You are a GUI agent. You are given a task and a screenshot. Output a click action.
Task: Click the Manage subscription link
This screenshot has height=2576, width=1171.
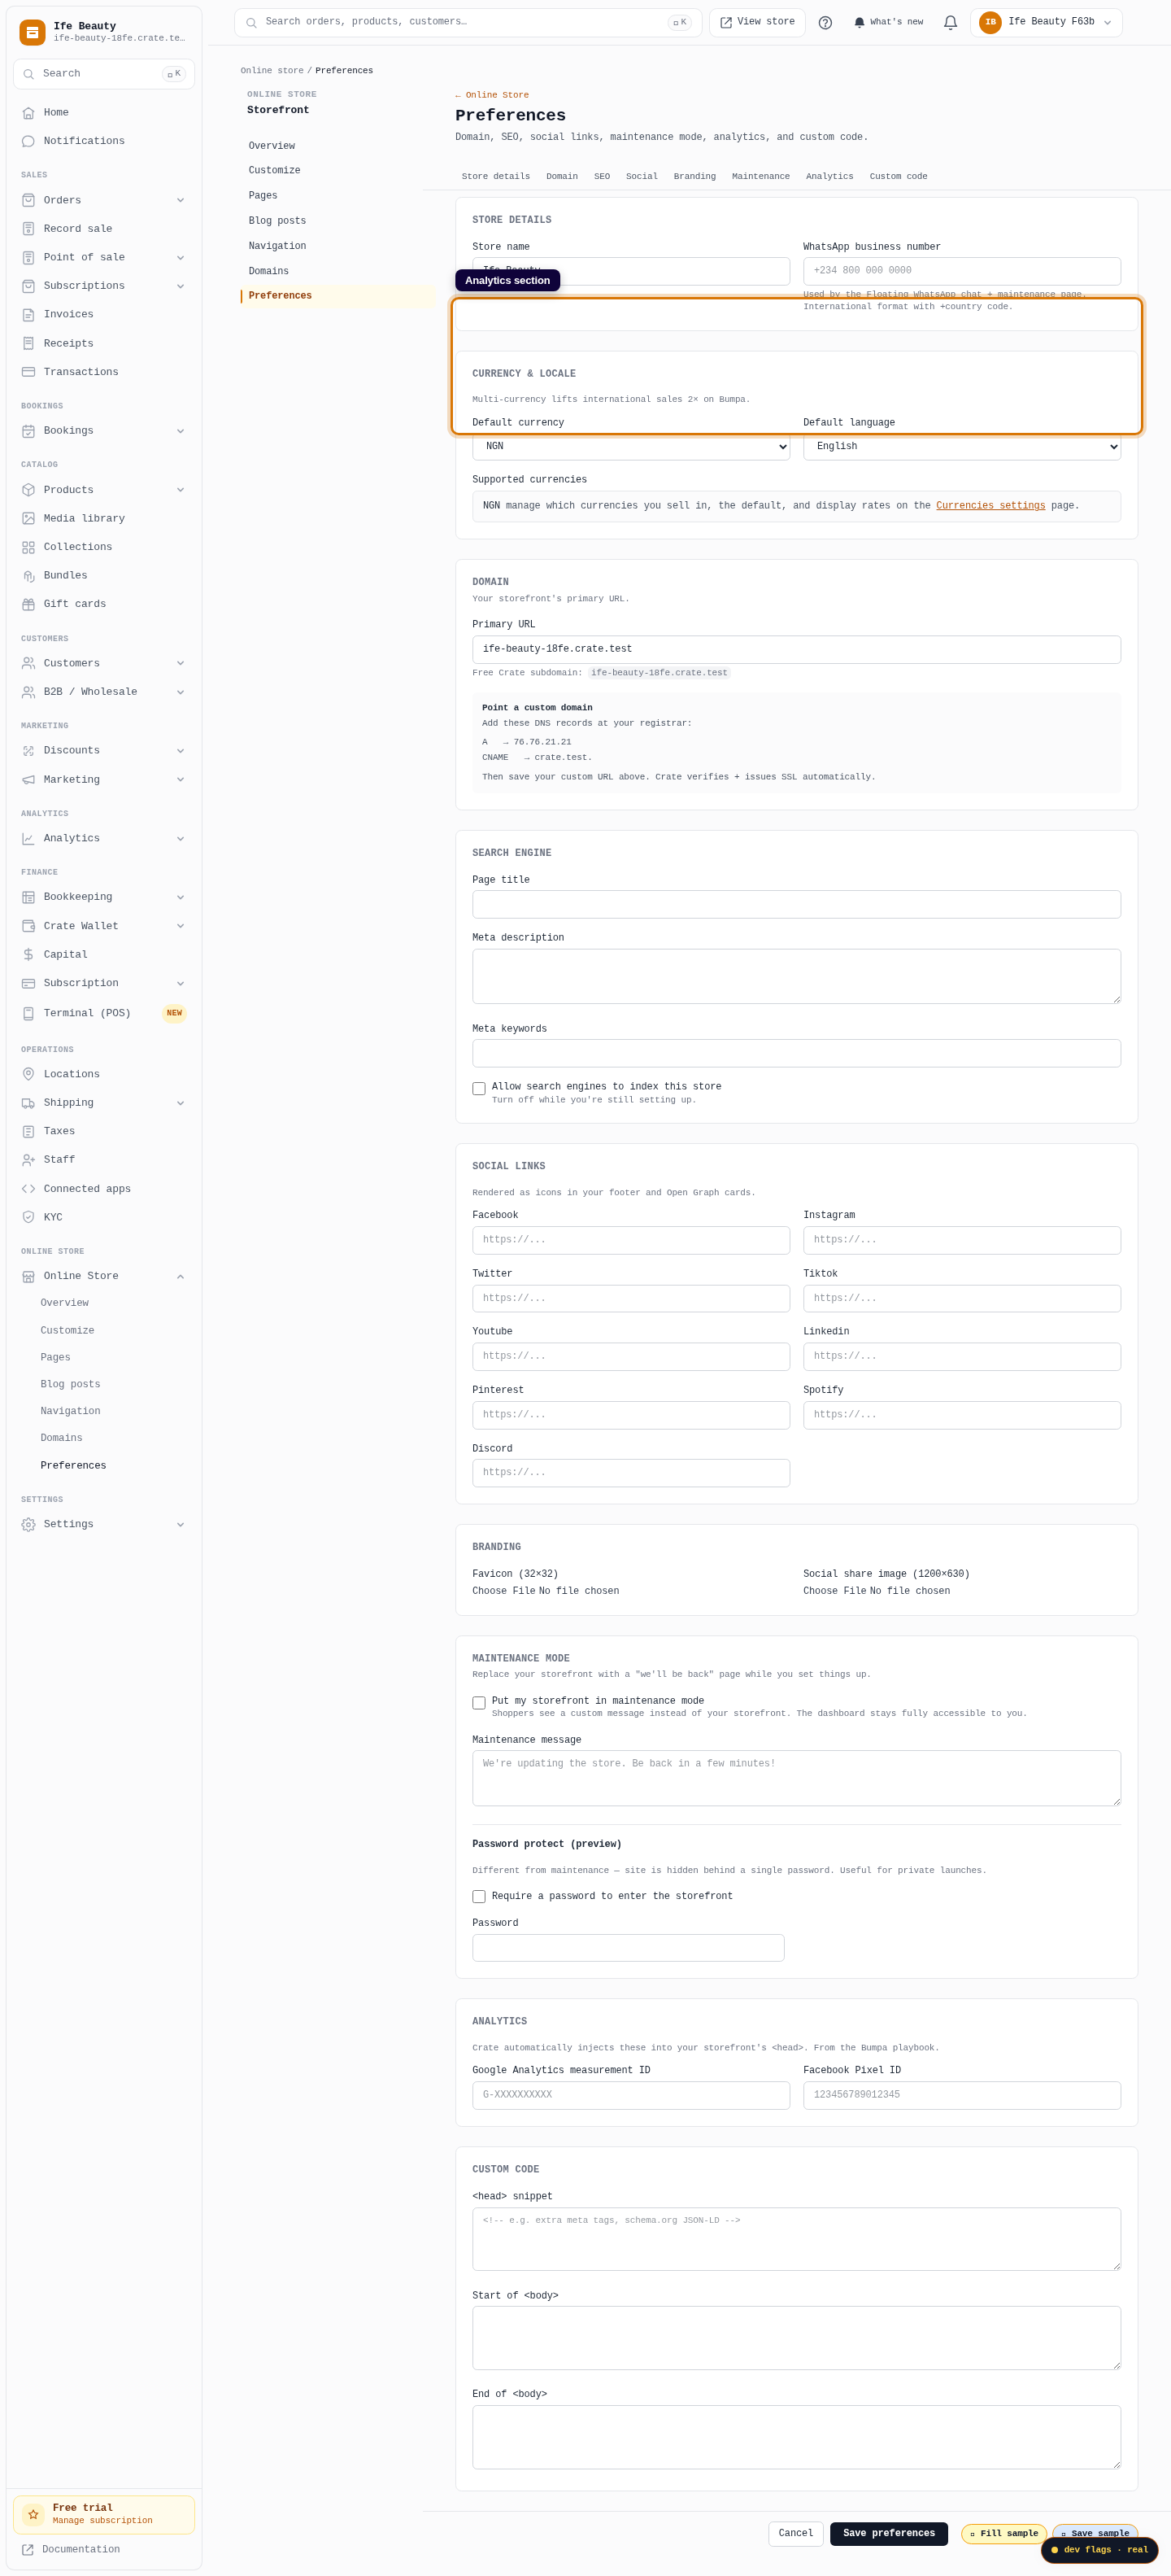coord(103,2520)
